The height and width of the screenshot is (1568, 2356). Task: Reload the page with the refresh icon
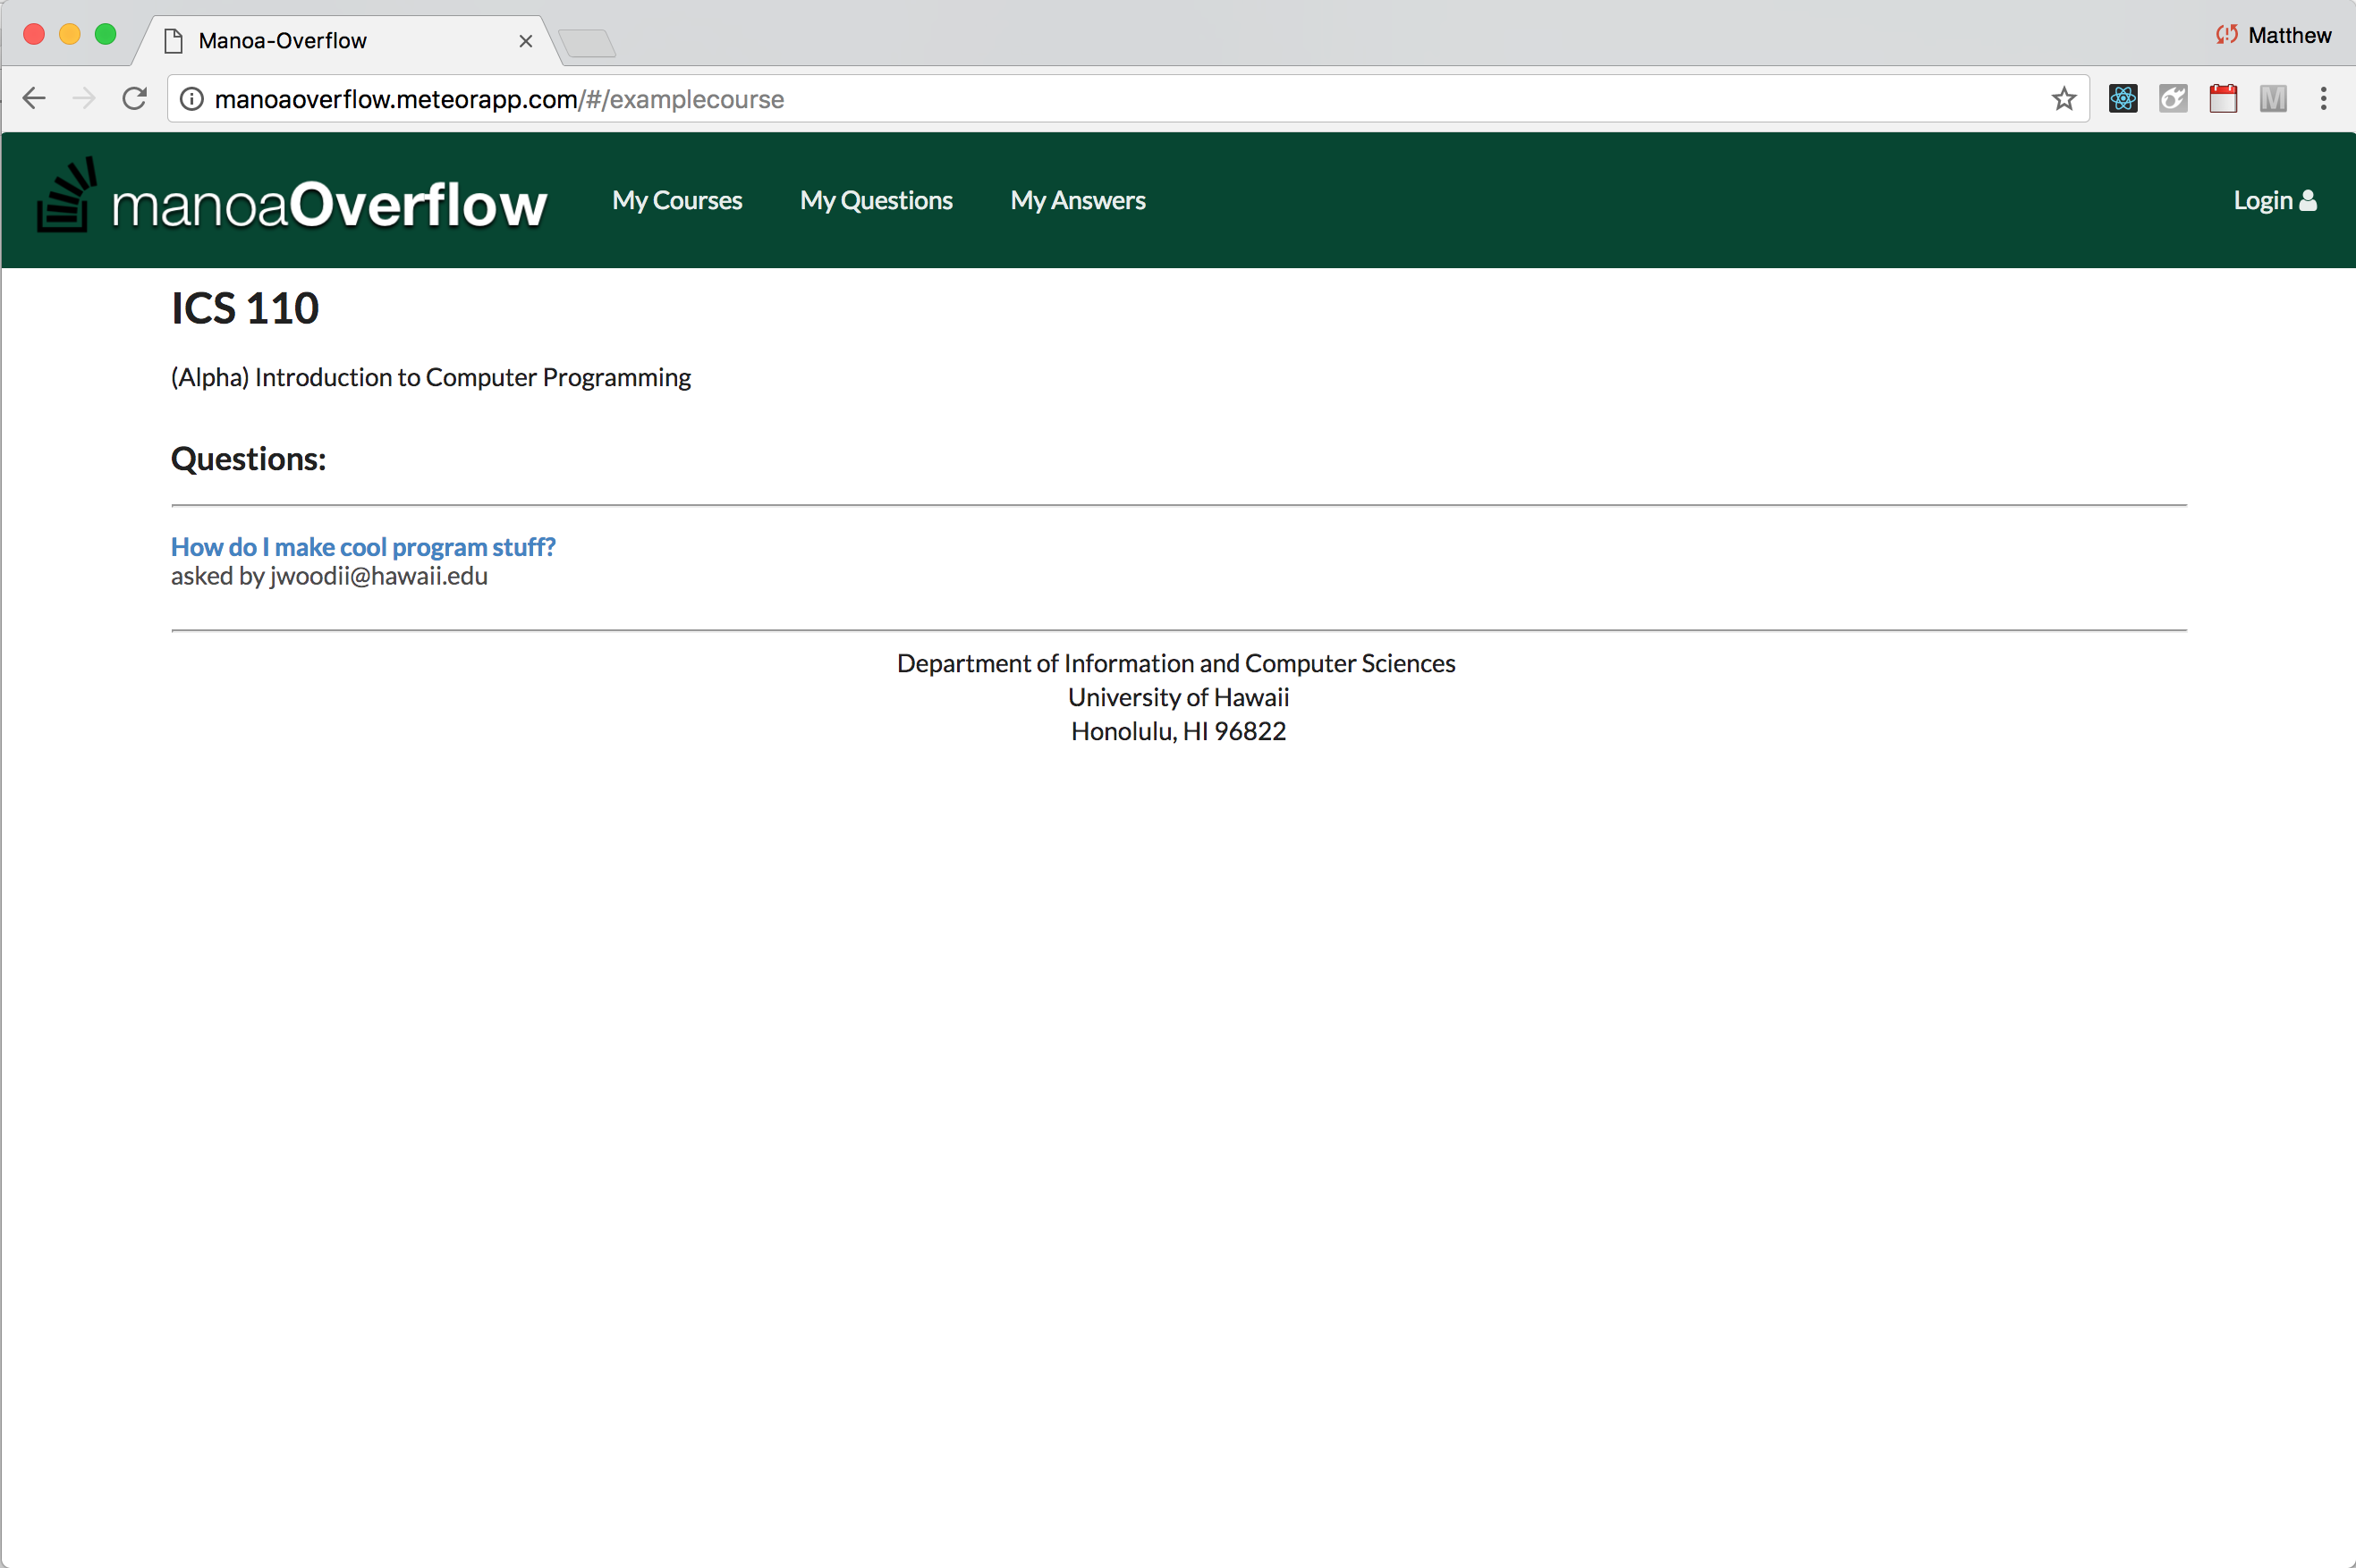134,98
